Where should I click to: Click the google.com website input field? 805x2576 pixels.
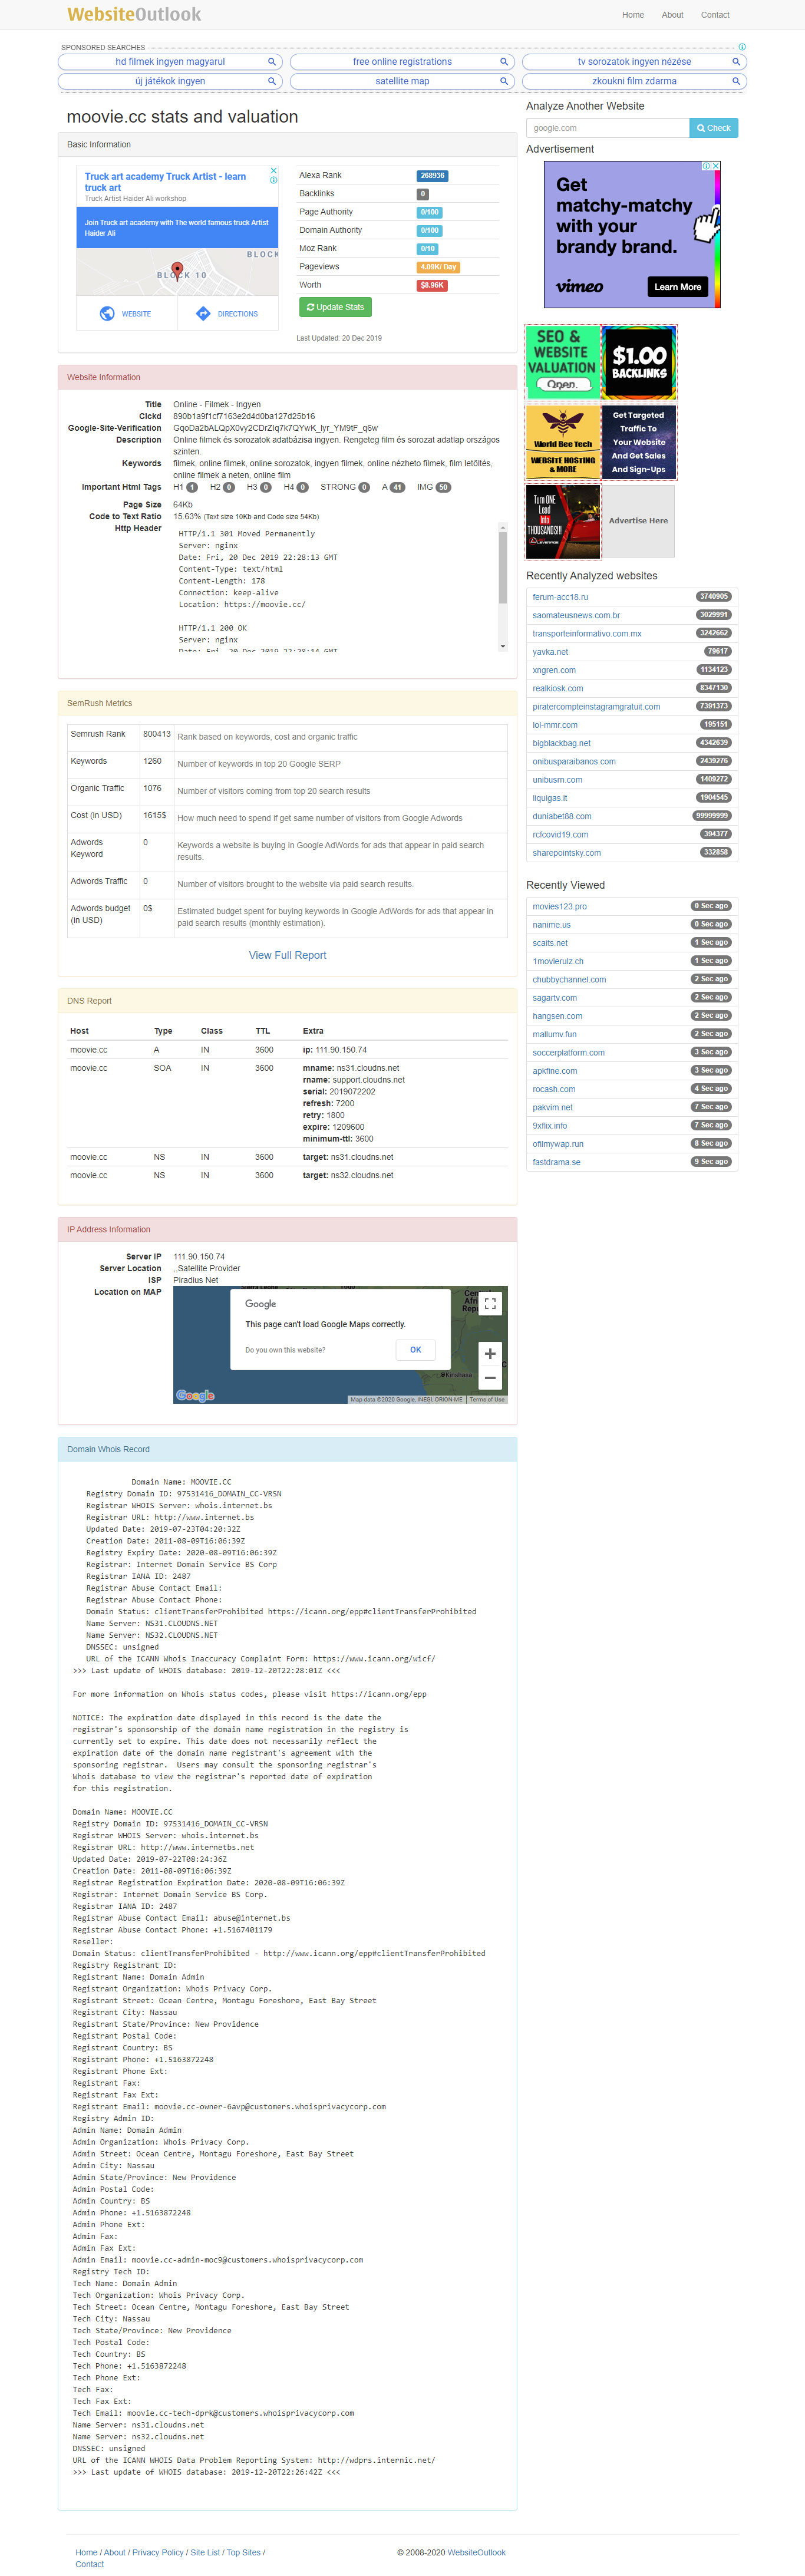pyautogui.click(x=608, y=128)
